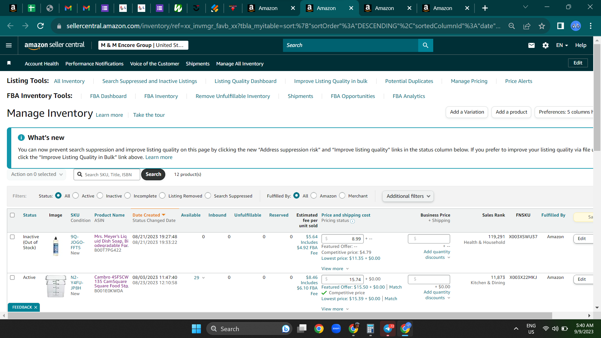
Task: Click the amazon seller central logo
Action: coord(54,45)
